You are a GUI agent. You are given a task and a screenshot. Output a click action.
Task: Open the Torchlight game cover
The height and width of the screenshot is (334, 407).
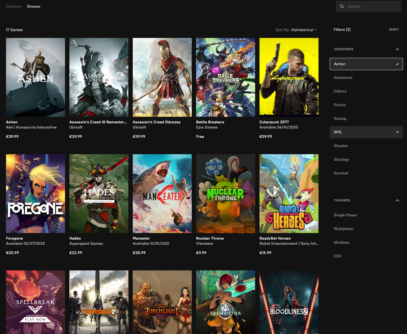tap(162, 302)
